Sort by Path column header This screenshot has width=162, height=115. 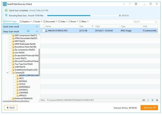click(x=145, y=26)
